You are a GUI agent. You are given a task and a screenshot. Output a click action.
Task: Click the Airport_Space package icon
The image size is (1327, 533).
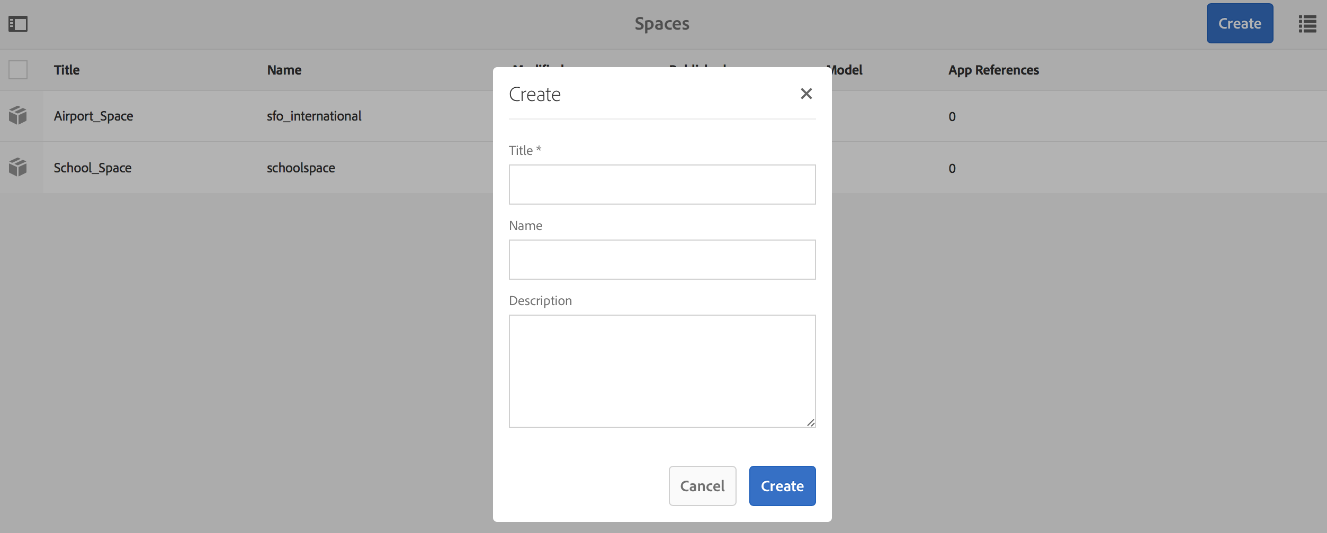point(18,115)
